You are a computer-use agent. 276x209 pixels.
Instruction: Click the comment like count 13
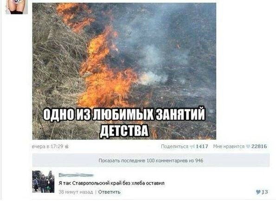(265, 192)
